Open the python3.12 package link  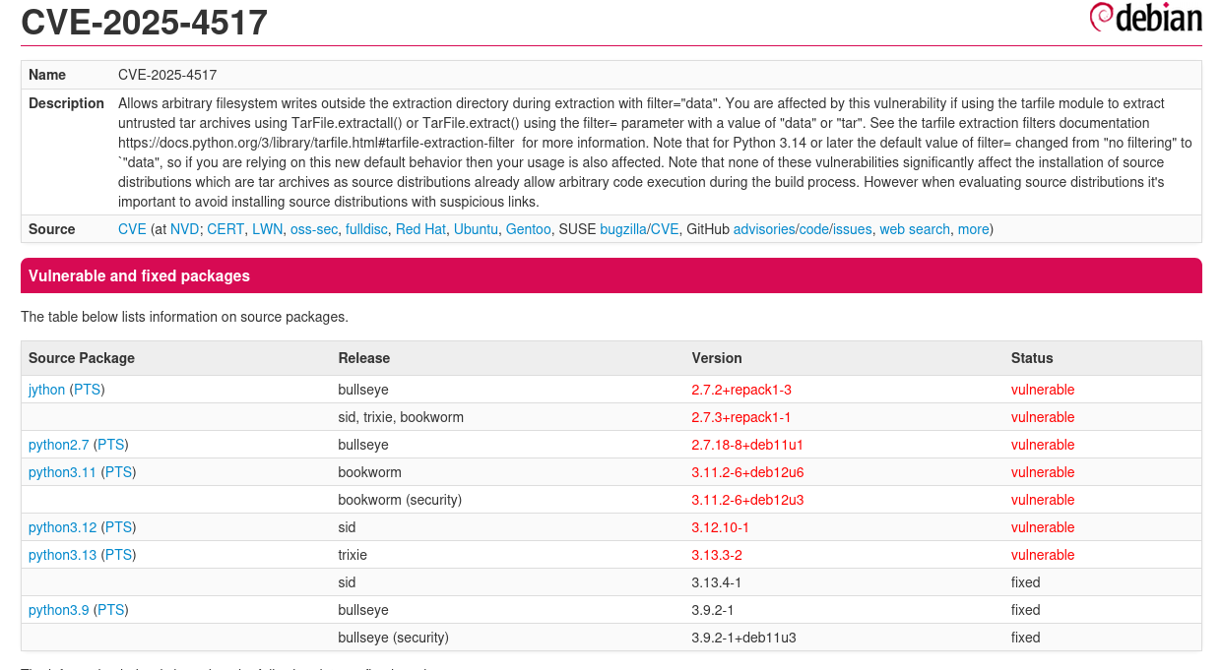point(62,527)
